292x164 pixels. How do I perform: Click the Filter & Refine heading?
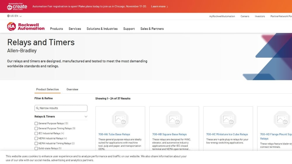(44, 98)
